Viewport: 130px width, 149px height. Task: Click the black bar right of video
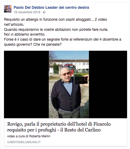coord(108,84)
